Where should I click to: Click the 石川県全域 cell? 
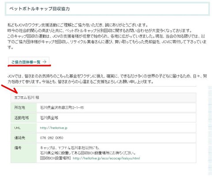pos(49,118)
